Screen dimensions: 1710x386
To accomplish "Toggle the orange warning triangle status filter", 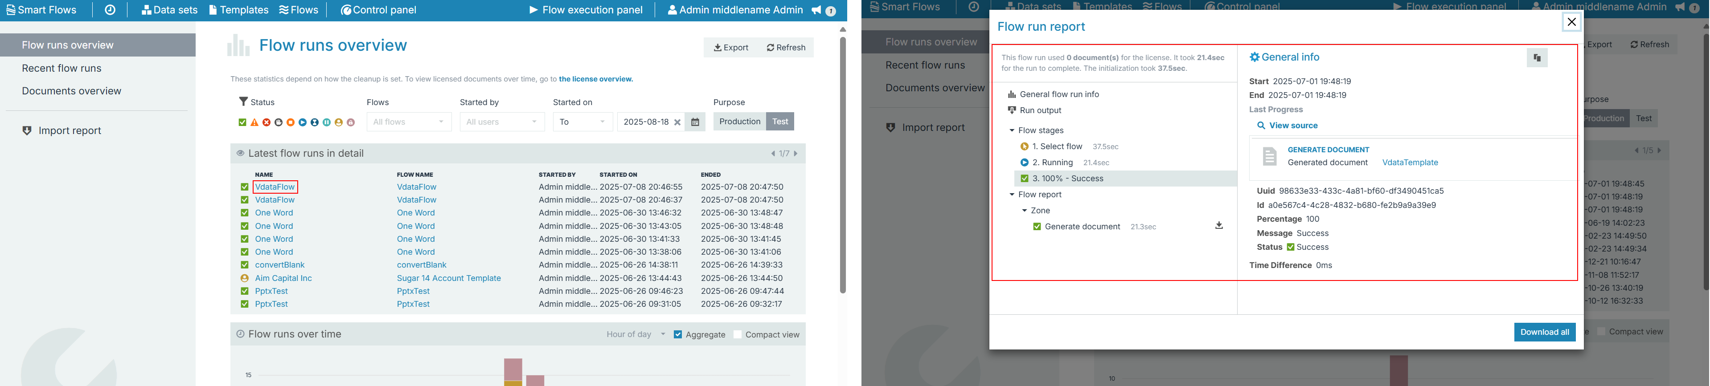I will pos(254,122).
